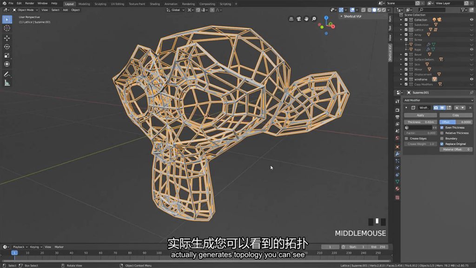Remove the Wireframe modifier
The width and height of the screenshot is (476, 268).
[470, 108]
